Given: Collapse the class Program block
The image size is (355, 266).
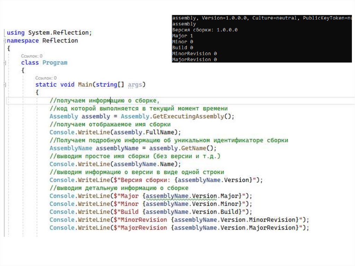Looking at the screenshot, I should coord(5,63).
